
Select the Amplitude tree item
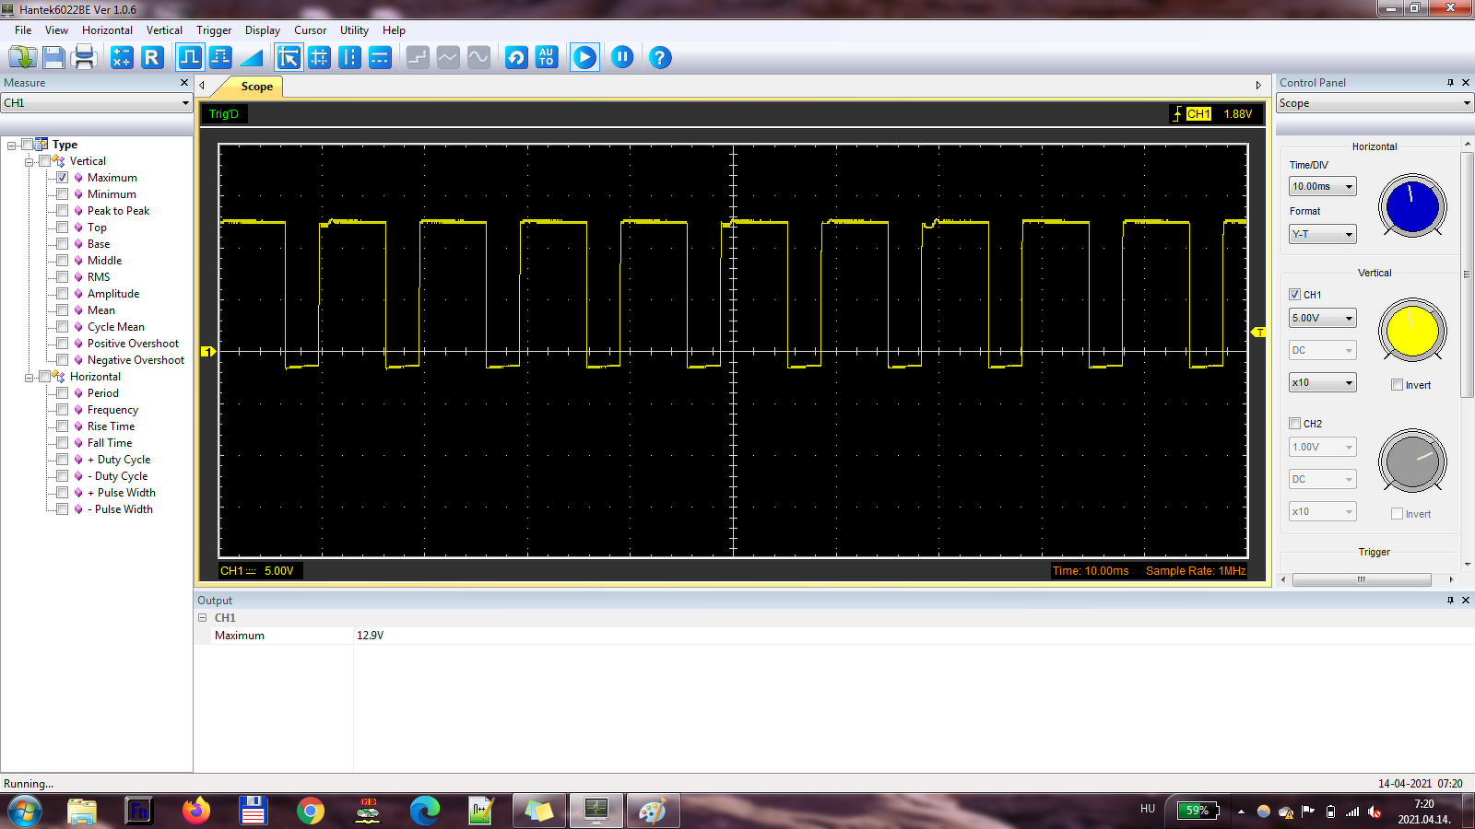tap(113, 294)
